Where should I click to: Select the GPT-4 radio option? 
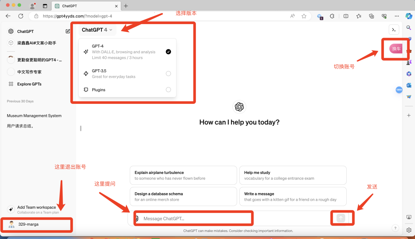168,52
